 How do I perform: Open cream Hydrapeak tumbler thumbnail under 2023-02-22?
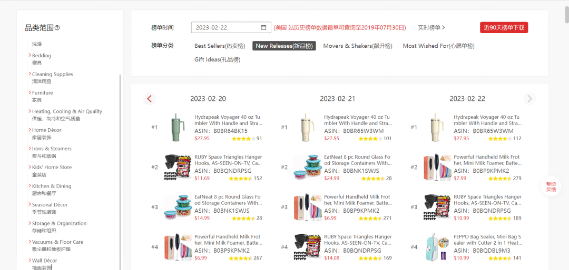coord(437,127)
